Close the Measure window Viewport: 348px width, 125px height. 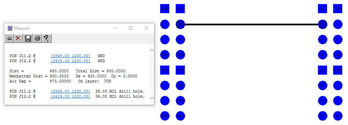pyautogui.click(x=146, y=28)
